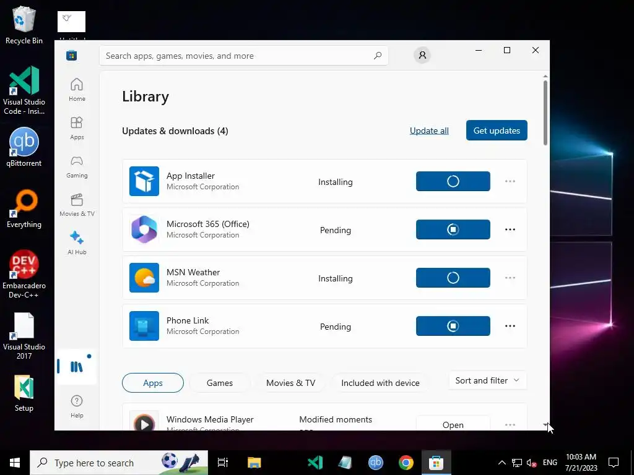
Task: Click the App Installer title text
Action: (191, 176)
